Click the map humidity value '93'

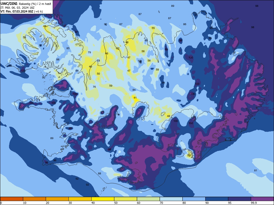10,66
